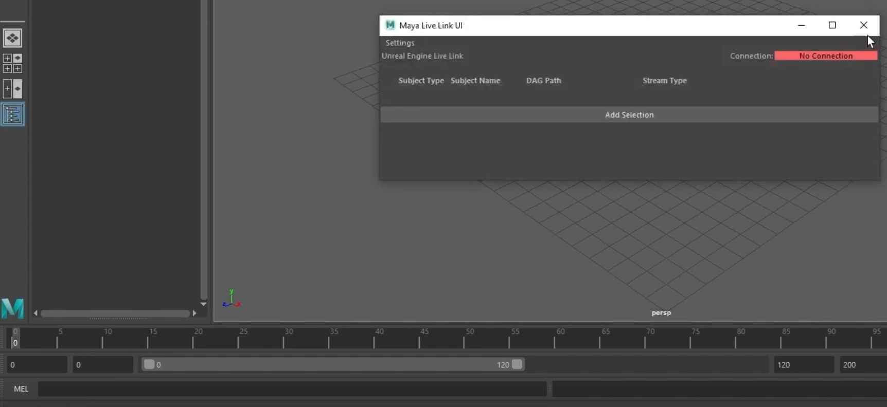Select the Subject Name column header

(x=475, y=81)
